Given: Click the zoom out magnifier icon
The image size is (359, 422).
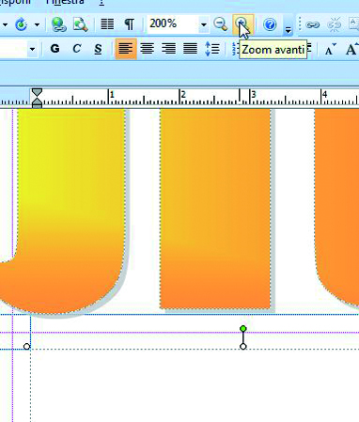Looking at the screenshot, I should point(221,24).
